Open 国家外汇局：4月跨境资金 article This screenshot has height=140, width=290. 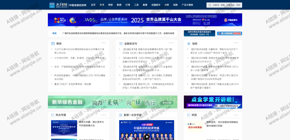148,86
